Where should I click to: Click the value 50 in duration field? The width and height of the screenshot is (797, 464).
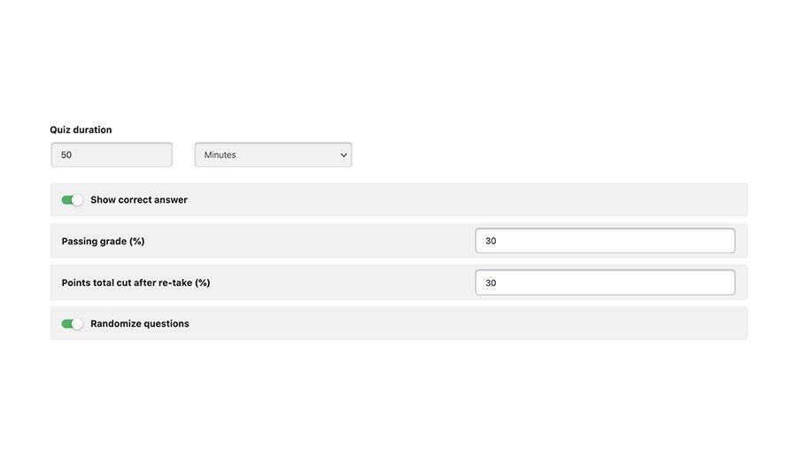[66, 155]
